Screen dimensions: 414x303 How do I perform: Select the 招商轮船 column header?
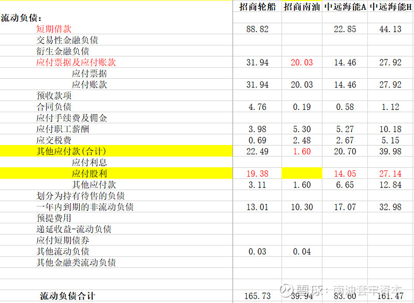(x=257, y=7)
